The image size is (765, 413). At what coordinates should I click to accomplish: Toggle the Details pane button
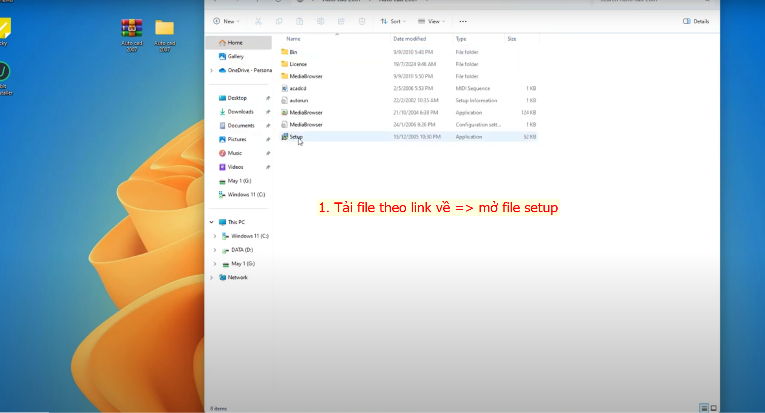[x=696, y=21]
